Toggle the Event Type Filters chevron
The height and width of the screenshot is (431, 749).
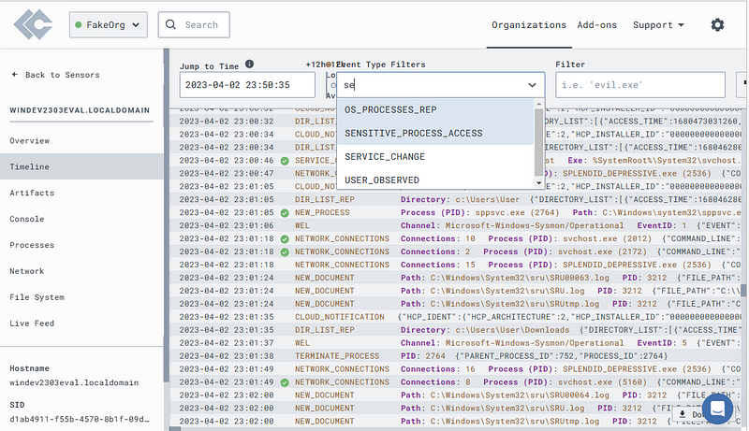pos(532,85)
